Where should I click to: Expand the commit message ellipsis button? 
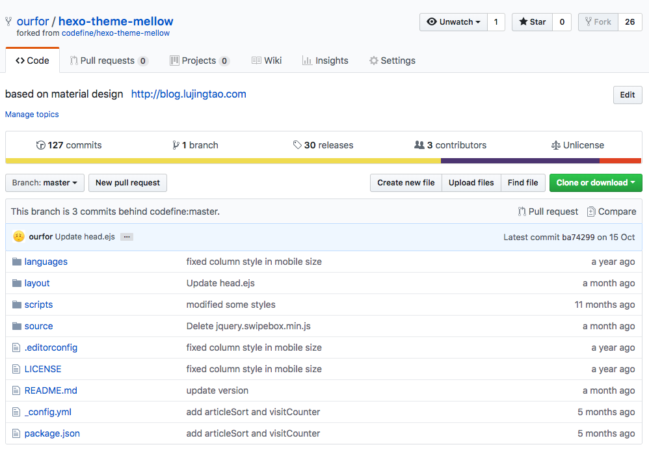[x=127, y=237]
